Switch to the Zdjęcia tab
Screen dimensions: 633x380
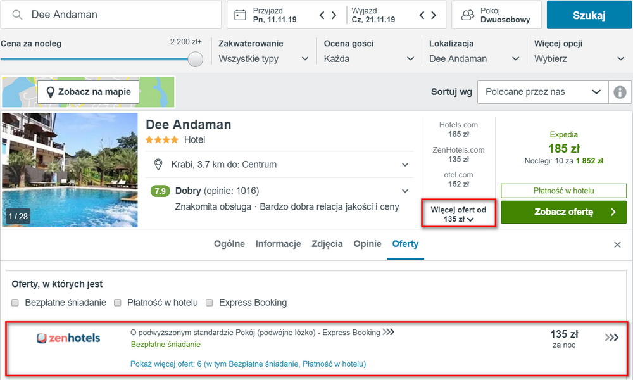[327, 244]
